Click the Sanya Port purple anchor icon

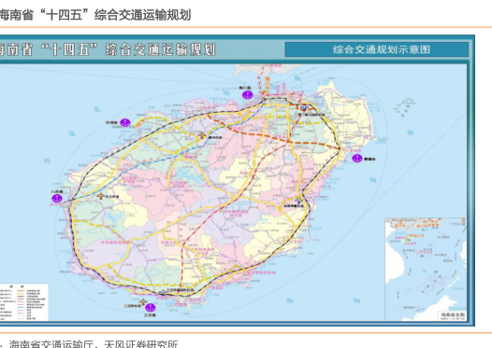pyautogui.click(x=150, y=307)
